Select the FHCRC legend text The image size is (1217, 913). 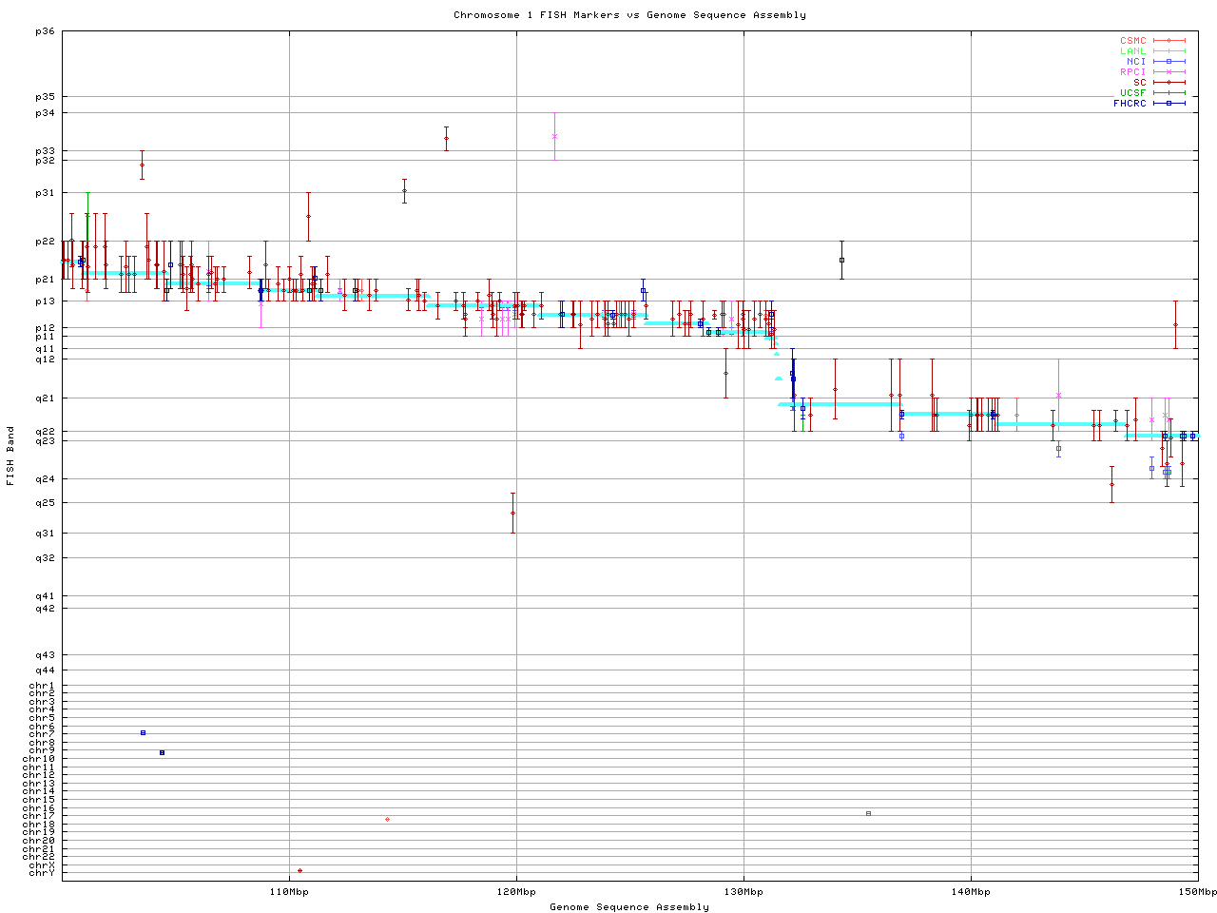coord(1130,104)
